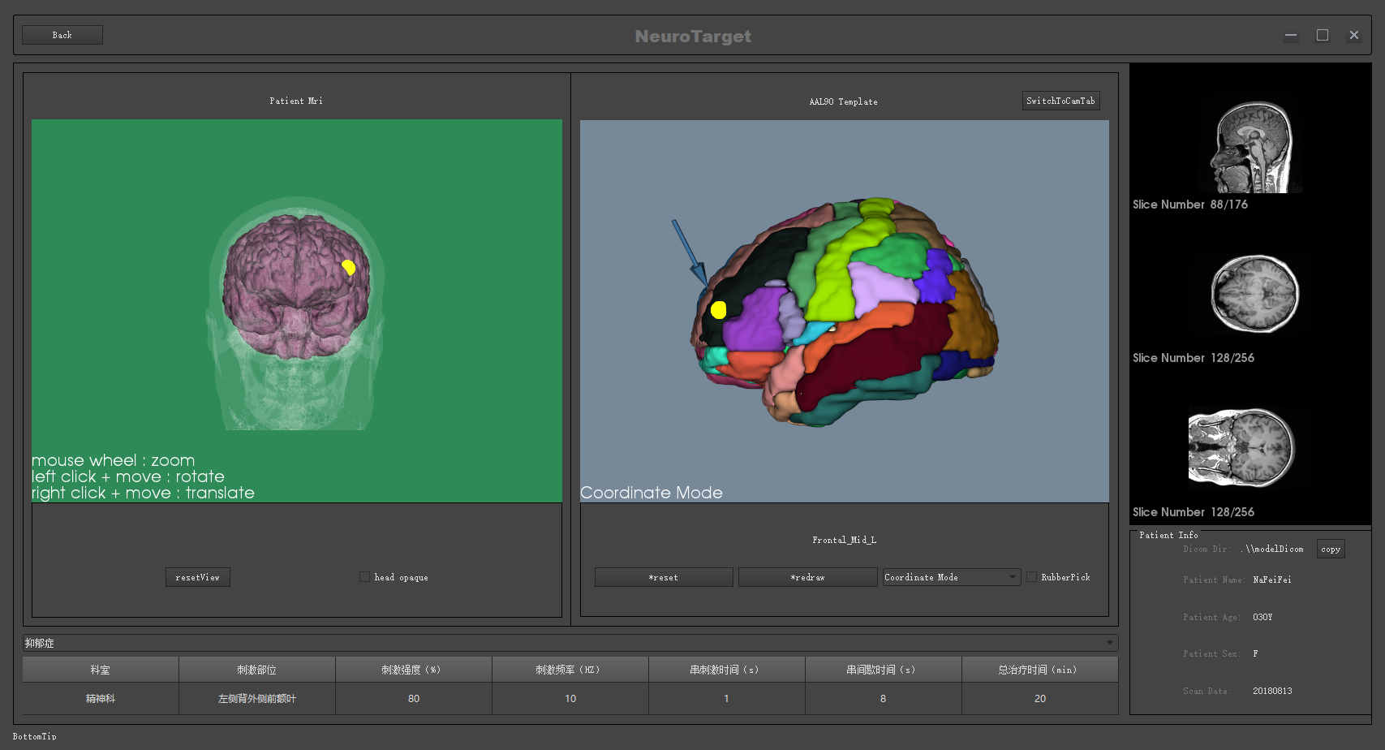This screenshot has height=750, width=1385.
Task: Click the Frontal_Mid_L region label
Action: (x=845, y=540)
